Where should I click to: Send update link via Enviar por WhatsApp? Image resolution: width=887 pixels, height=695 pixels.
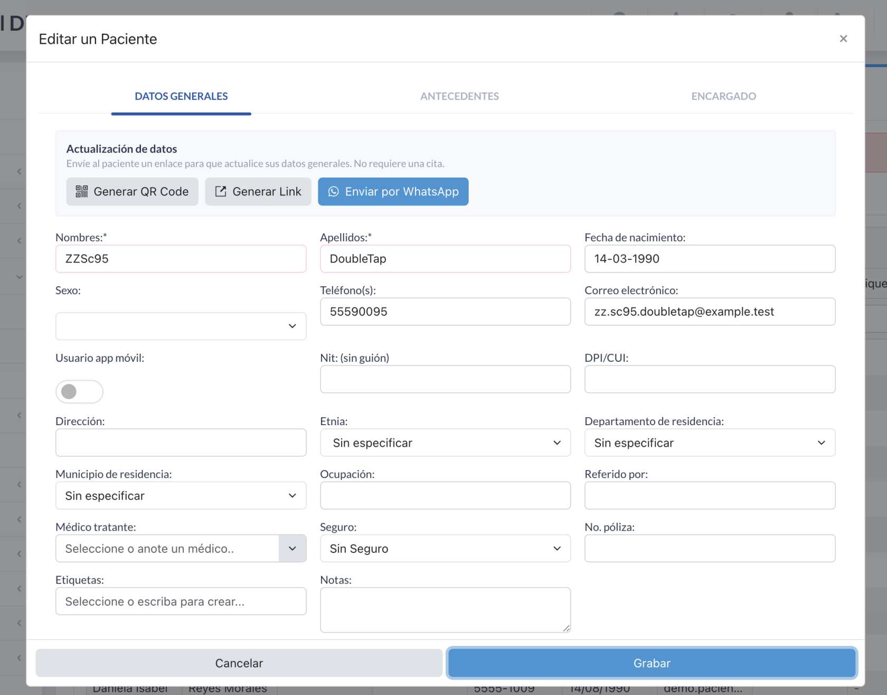click(x=393, y=192)
